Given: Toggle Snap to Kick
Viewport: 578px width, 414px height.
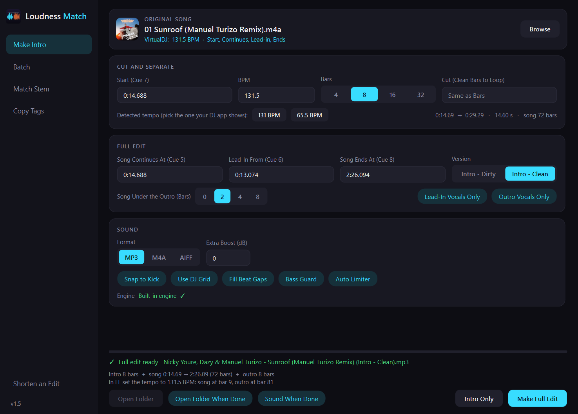Looking at the screenshot, I should (x=141, y=279).
